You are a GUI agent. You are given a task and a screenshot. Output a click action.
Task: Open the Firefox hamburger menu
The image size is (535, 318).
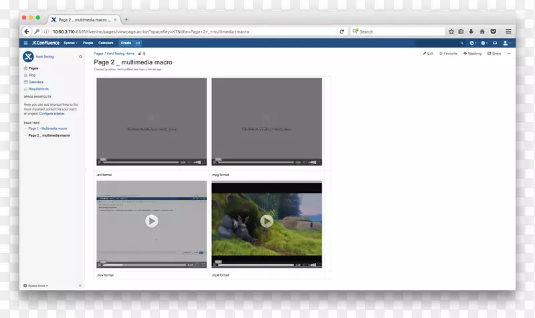508,31
